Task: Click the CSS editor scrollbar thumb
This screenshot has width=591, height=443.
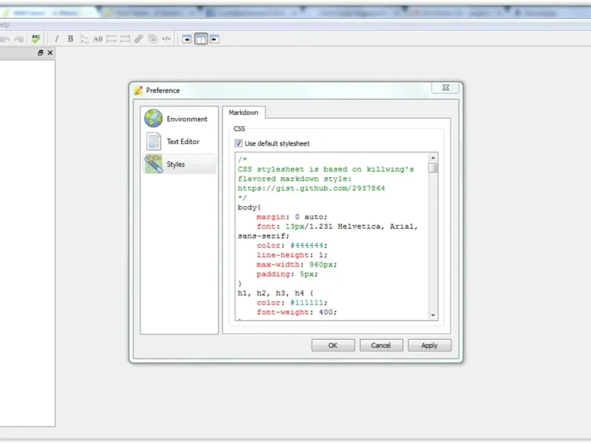Action: pyautogui.click(x=433, y=168)
